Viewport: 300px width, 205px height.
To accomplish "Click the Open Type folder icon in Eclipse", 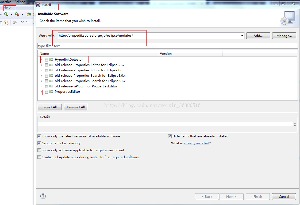I will pyautogui.click(x=29, y=14).
